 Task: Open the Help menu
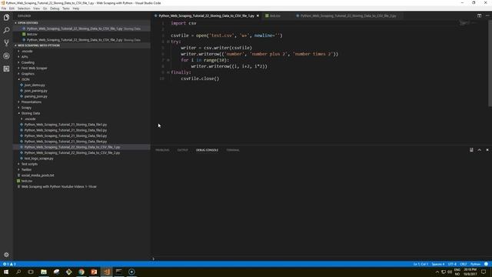pyautogui.click(x=76, y=8)
